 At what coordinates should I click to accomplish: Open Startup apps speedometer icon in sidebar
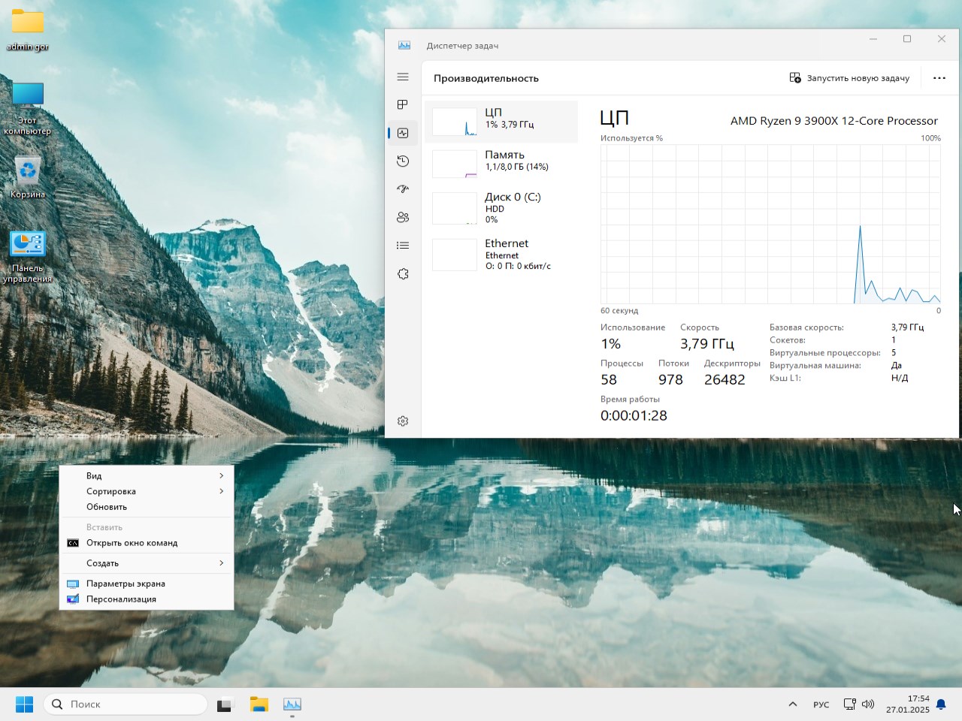click(x=403, y=189)
